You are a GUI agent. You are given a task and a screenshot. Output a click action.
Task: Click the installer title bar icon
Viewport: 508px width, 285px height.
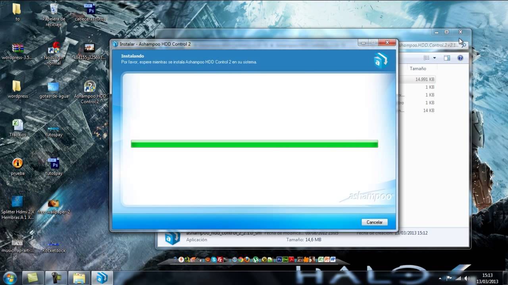click(115, 44)
